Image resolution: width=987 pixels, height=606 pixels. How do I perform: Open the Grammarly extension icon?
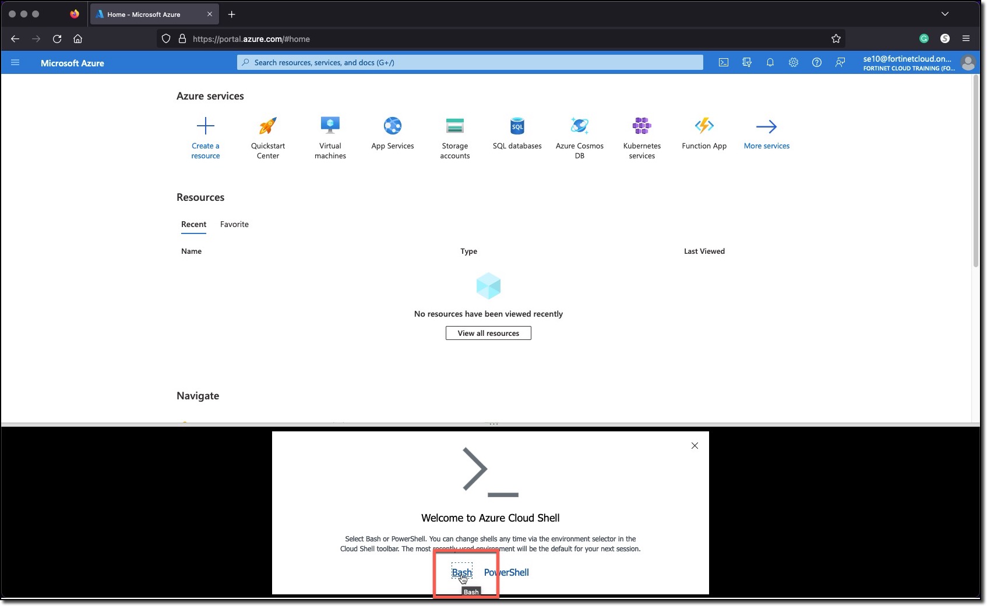point(924,38)
